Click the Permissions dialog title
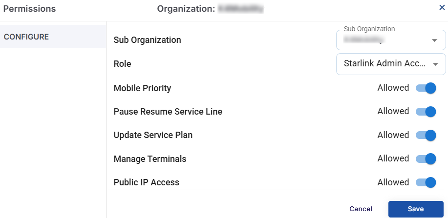Image resolution: width=448 pixels, height=218 pixels. (x=29, y=9)
